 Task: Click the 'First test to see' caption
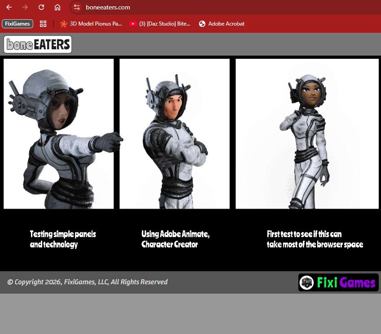pos(315,239)
